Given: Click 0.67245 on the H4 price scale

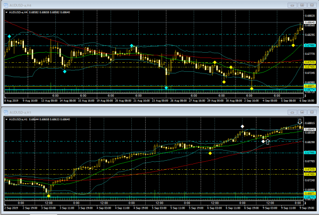Looking at the screenshot, I should 310,73.
